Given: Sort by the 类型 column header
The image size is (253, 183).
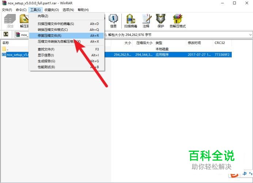Looking at the screenshot, I should point(159,43).
